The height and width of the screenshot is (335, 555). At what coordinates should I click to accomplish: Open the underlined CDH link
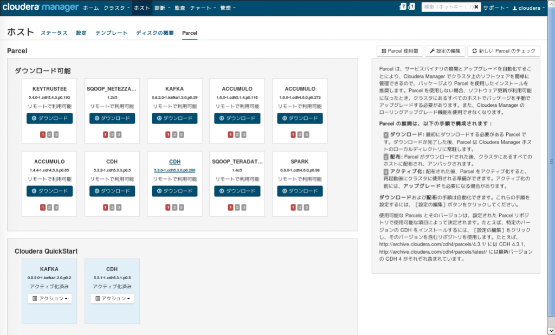(175, 162)
